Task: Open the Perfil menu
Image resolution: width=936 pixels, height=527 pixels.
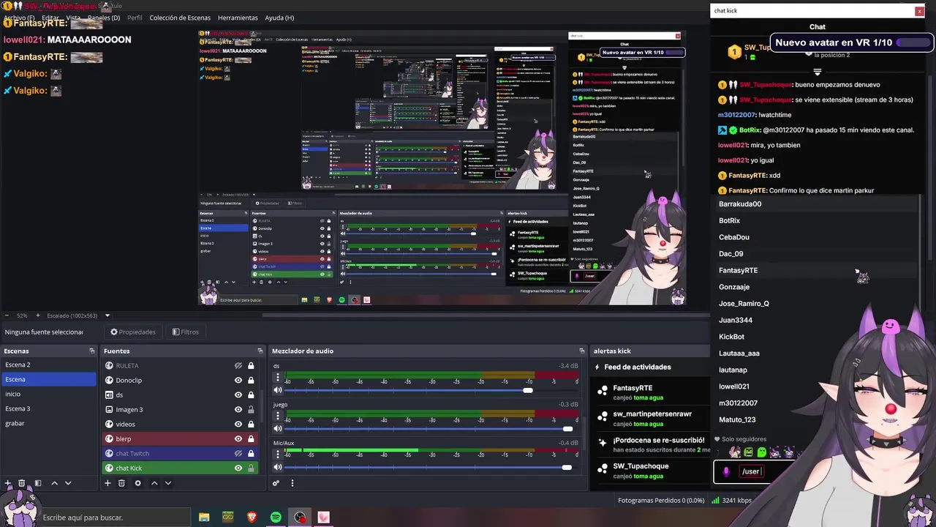Action: (x=135, y=18)
